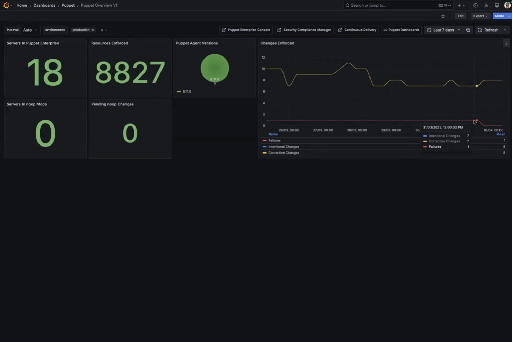Remove the production environment tag
Viewport: 513px width, 342px height.
point(93,30)
